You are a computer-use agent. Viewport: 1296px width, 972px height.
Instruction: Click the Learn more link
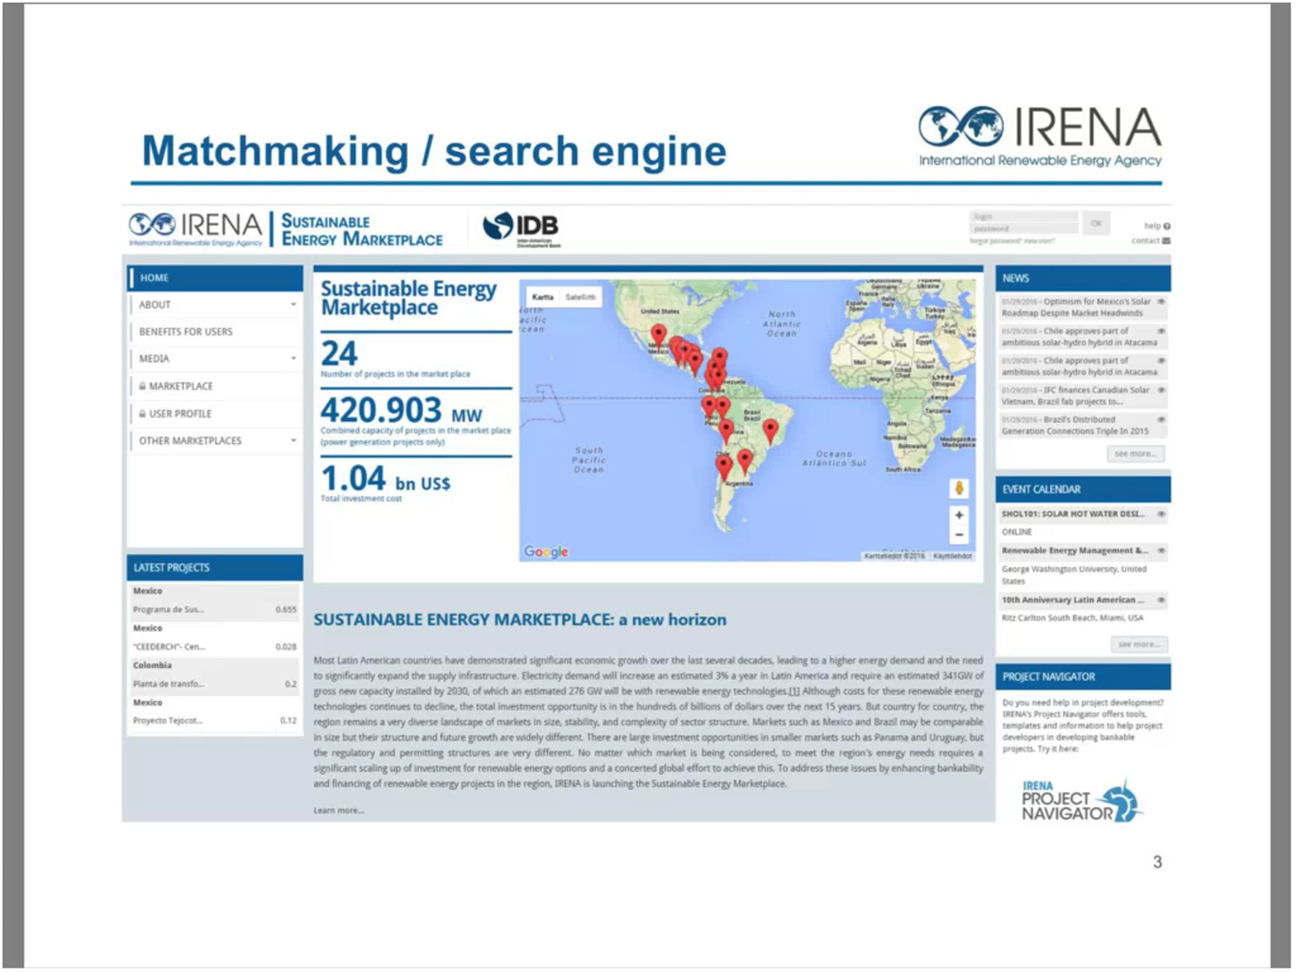339,811
